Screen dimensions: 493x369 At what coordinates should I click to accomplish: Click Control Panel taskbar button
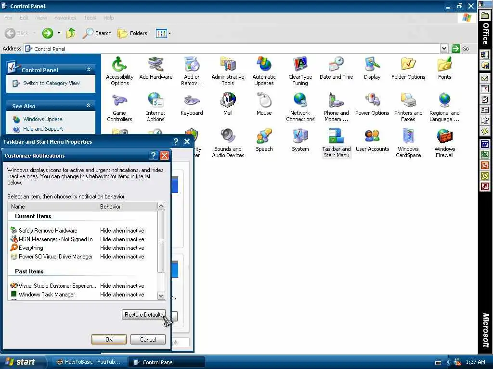(167, 362)
